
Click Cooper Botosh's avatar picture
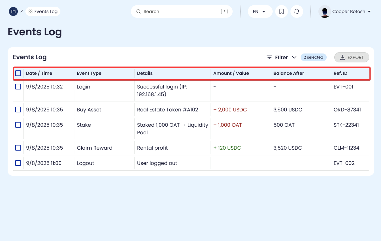(x=324, y=12)
